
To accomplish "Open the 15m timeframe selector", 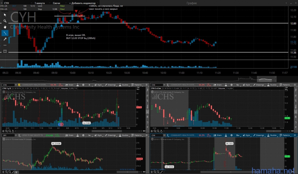I will [x=237, y=135].
